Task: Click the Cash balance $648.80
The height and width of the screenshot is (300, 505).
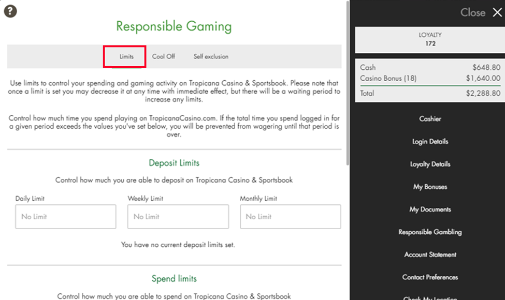Action: click(486, 68)
